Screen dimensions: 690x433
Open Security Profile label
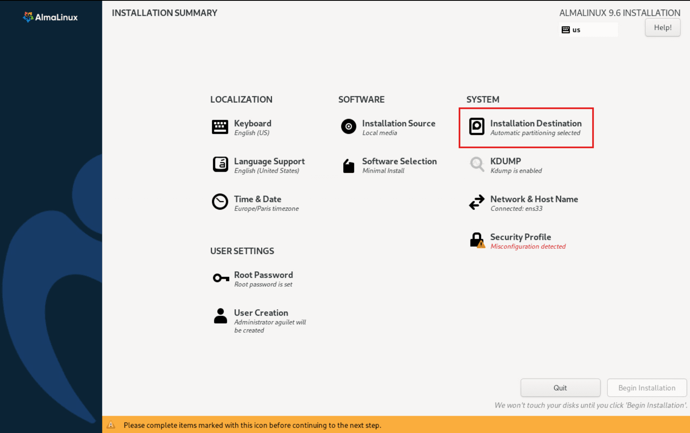point(520,237)
